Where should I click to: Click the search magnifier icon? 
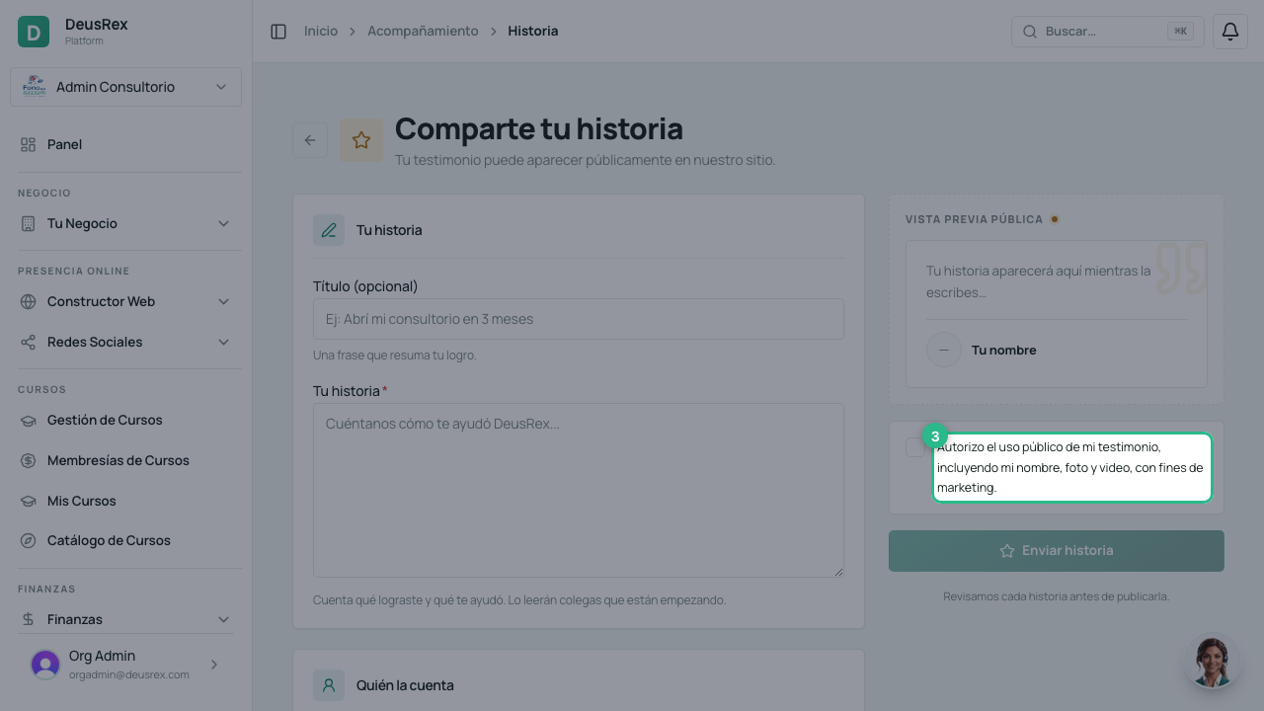[1029, 32]
